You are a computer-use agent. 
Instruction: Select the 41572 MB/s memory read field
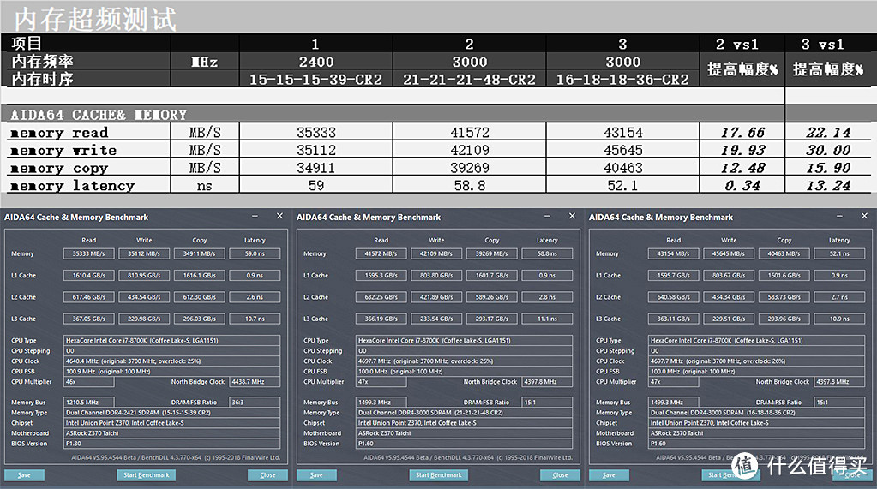[381, 253]
